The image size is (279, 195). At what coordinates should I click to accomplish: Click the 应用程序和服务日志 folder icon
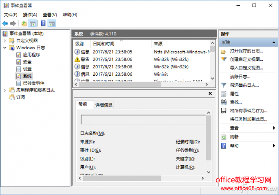[12, 90]
